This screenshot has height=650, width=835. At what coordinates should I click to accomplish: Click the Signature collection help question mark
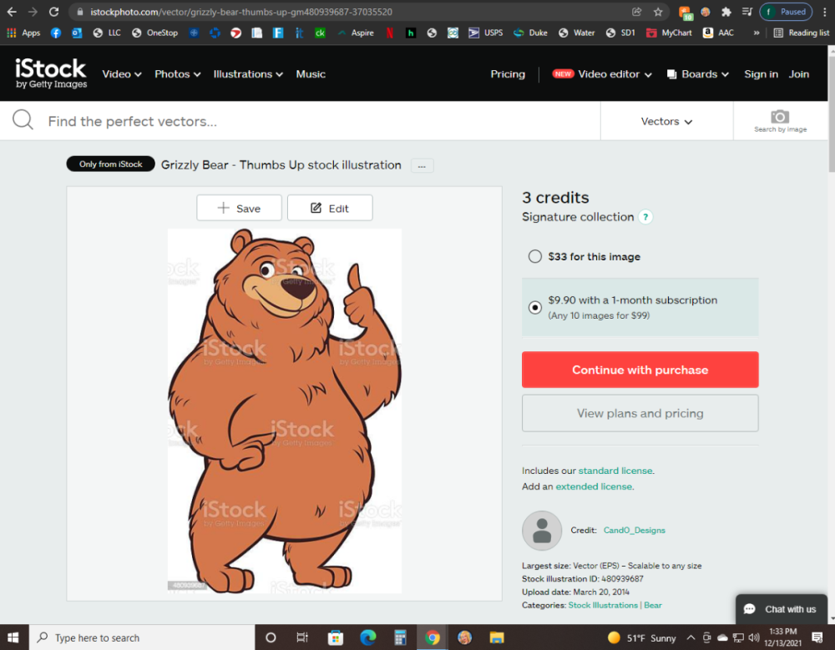point(645,217)
